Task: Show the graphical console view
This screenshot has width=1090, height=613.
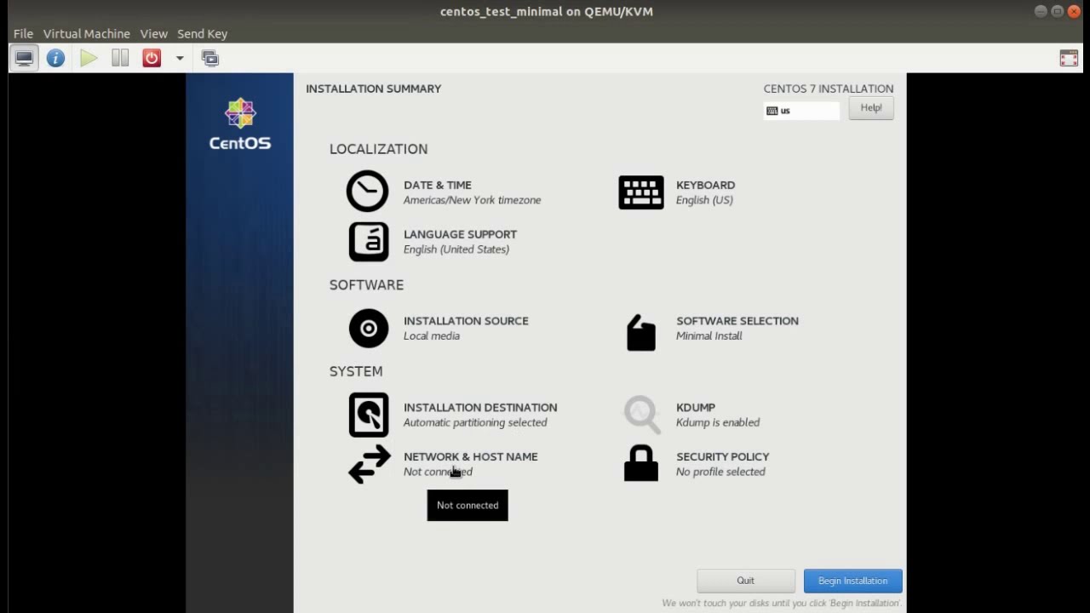Action: 24,58
